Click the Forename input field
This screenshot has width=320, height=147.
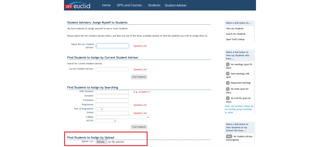[x=112, y=100]
